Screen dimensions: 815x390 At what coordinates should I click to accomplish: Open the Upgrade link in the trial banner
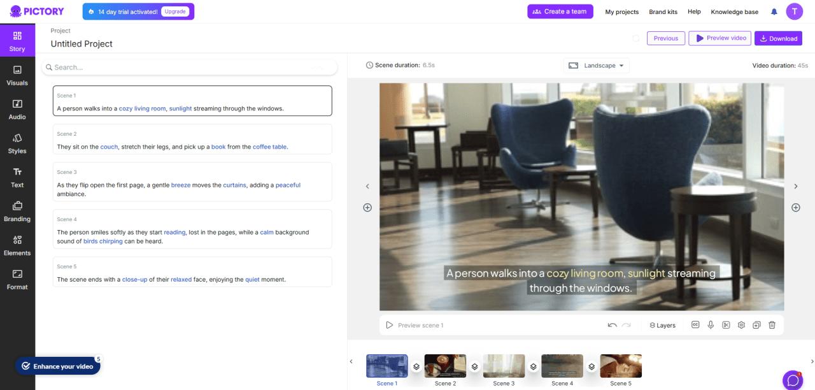(175, 11)
